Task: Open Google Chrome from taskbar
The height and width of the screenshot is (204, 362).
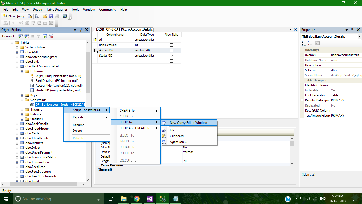Action: [136, 199]
